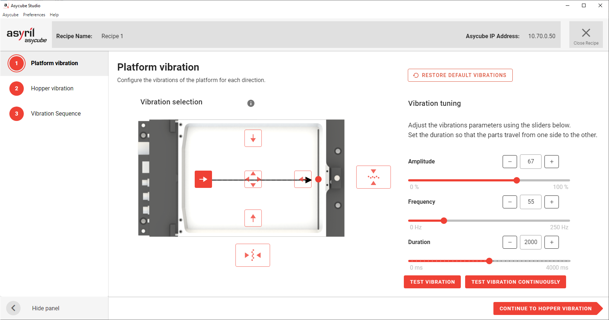Click the Amplitude slider handle
This screenshot has width=609, height=320.
point(517,180)
